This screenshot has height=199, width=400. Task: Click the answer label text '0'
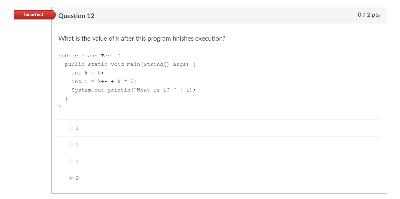click(x=77, y=179)
